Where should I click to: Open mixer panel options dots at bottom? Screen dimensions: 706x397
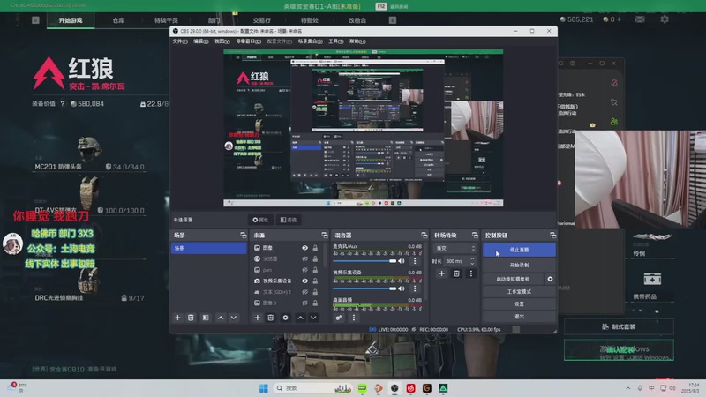click(354, 318)
